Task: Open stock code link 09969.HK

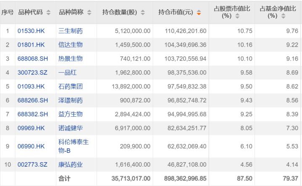Action: click(31, 128)
